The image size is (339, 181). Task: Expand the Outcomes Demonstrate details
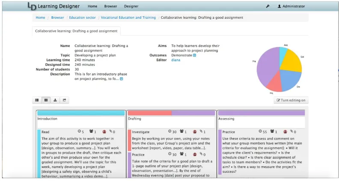194,55
